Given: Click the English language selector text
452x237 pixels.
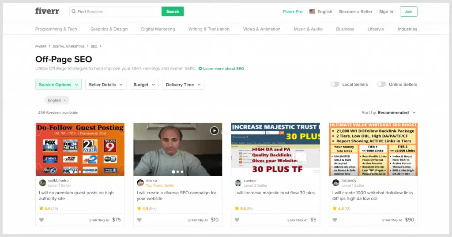Looking at the screenshot, I should click(x=324, y=11).
